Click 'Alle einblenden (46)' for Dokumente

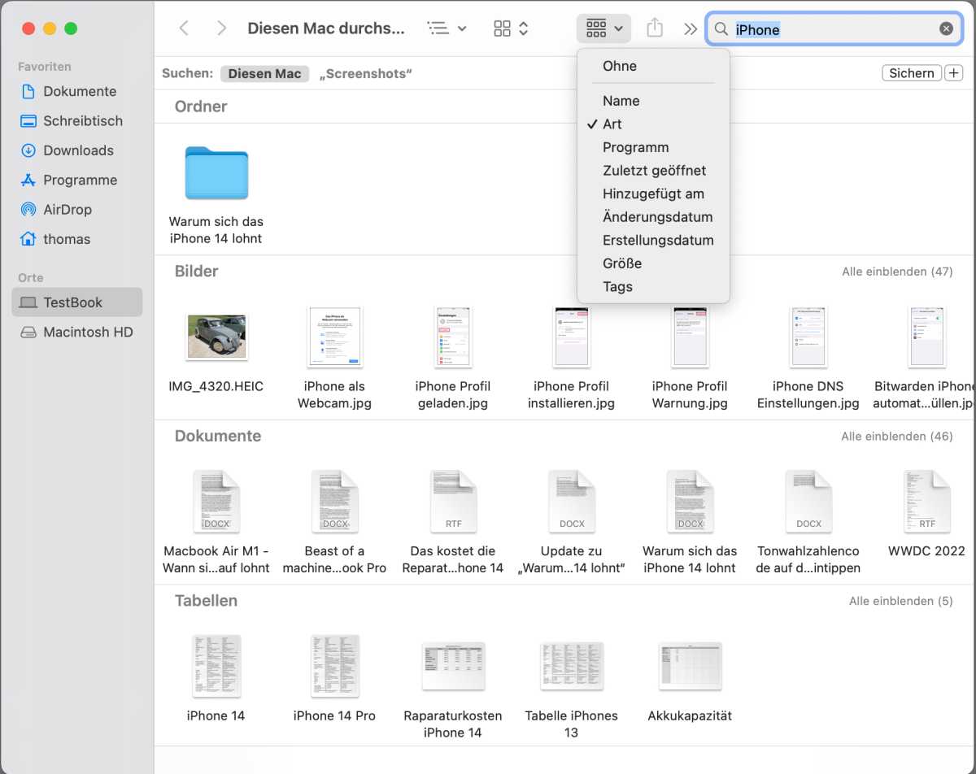[896, 437]
